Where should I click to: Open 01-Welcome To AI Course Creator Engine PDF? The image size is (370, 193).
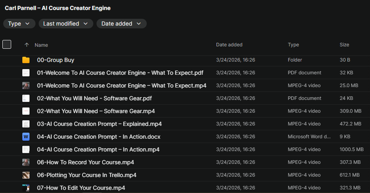tap(120, 73)
